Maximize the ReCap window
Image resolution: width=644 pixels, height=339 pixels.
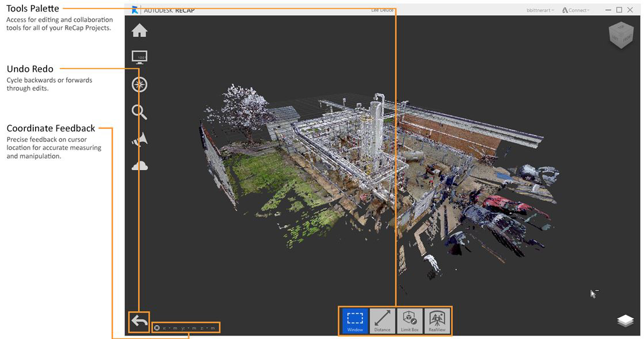click(x=619, y=10)
